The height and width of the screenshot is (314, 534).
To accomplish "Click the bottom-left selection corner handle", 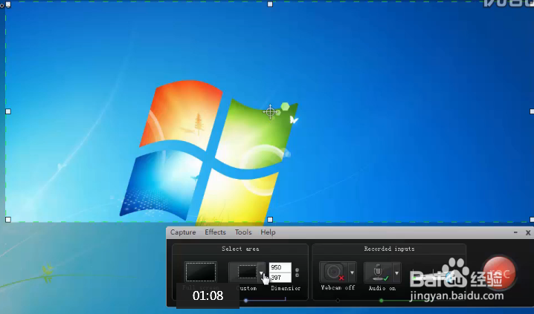I will pyautogui.click(x=8, y=220).
